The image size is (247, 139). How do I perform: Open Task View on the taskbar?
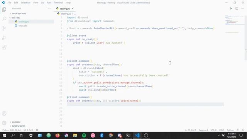click(x=22, y=136)
